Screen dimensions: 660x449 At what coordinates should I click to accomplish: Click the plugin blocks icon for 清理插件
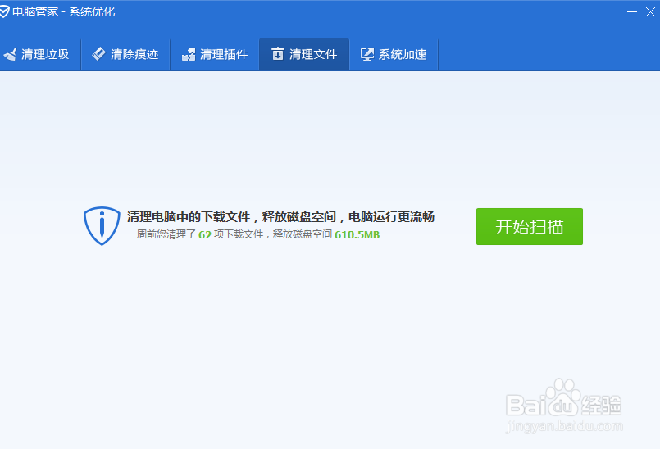189,54
